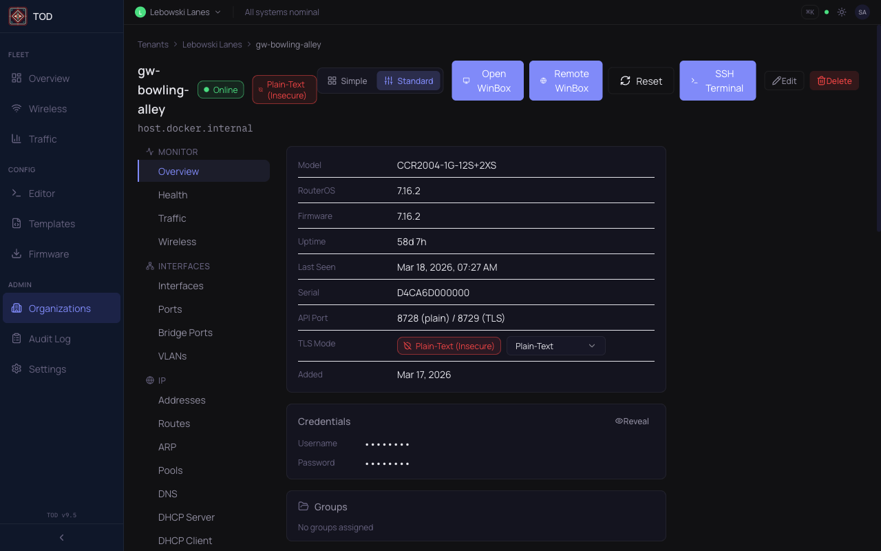Select the Overview icon in Fleet sidebar
Viewport: 881px width, 551px height.
click(x=16, y=78)
